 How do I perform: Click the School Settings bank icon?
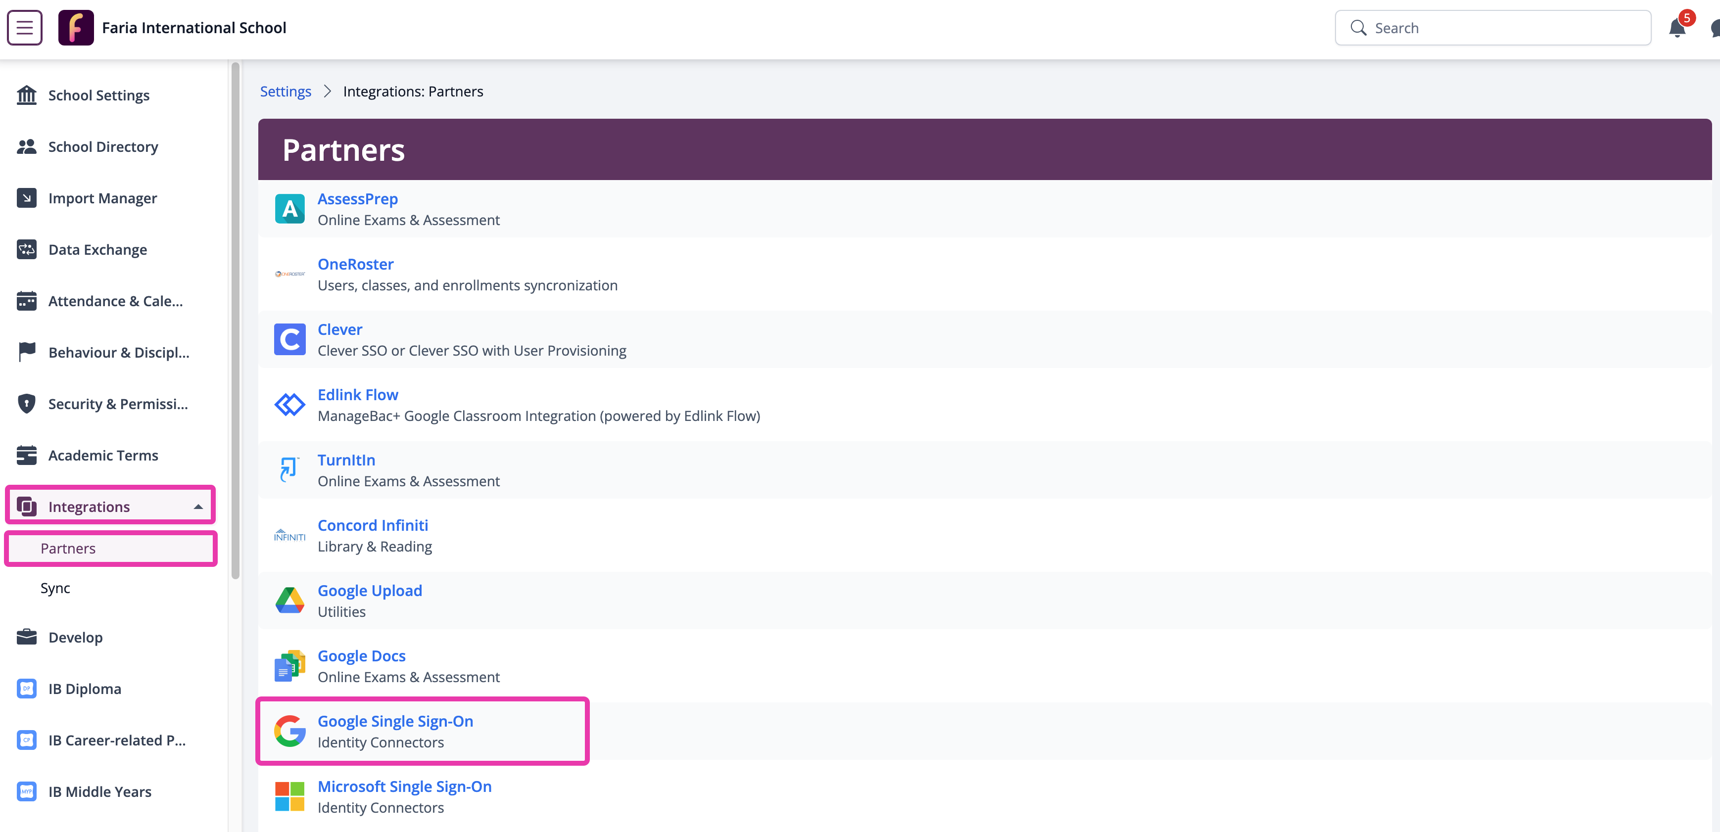26,95
